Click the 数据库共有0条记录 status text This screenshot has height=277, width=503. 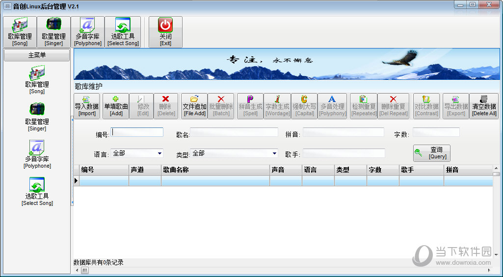coord(99,263)
